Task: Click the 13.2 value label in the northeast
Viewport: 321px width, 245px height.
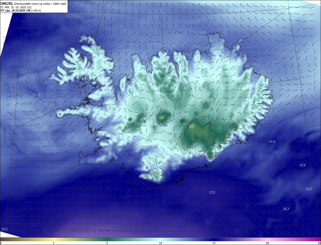Action: click(243, 55)
